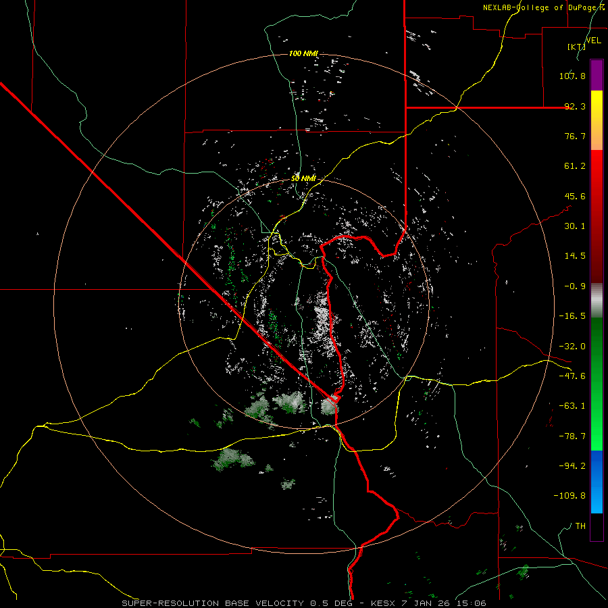Click the "TH" label beside color bar
Image resolution: width=608 pixels, height=608 pixels.
pos(580,526)
